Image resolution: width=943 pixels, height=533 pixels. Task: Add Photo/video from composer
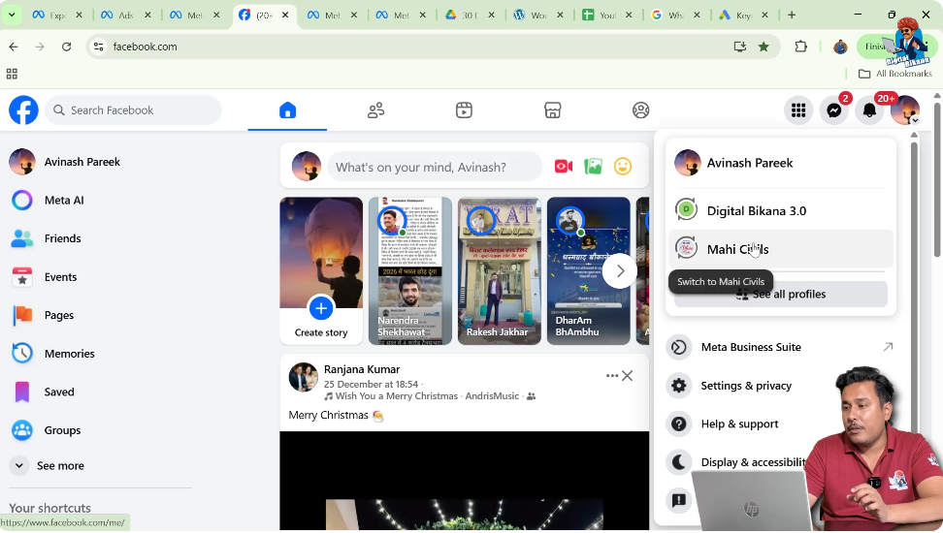click(593, 167)
